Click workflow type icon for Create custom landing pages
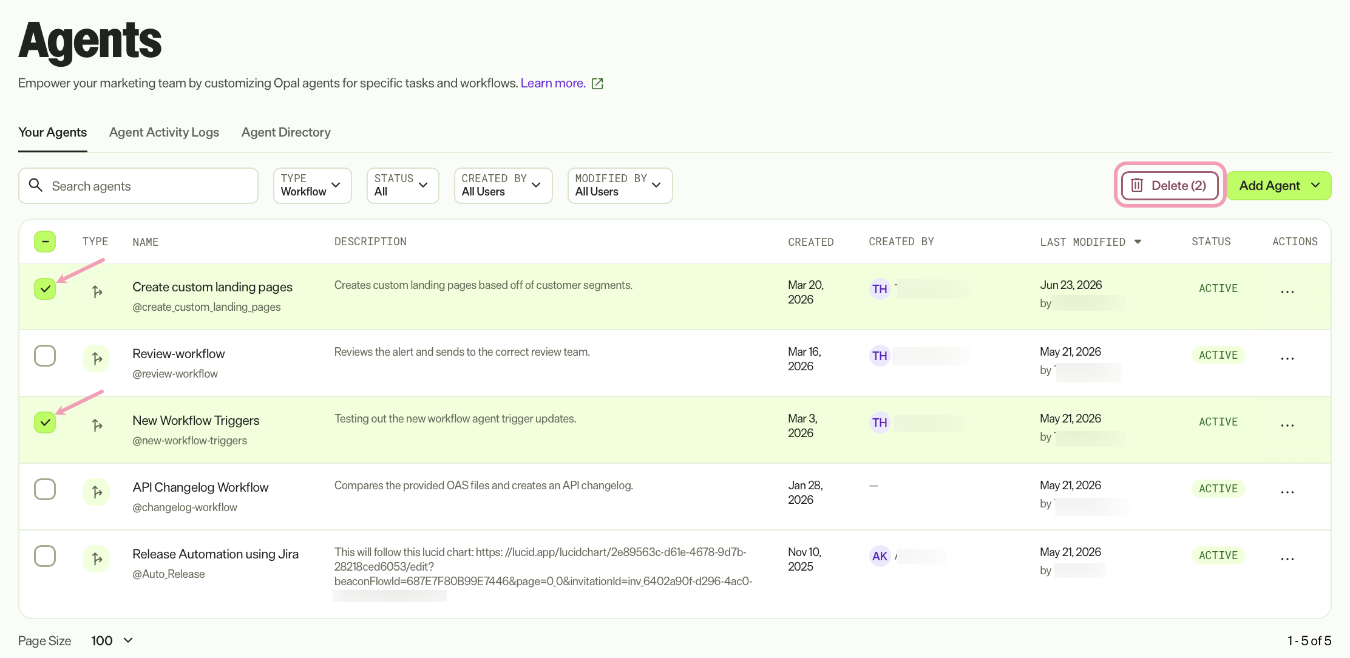This screenshot has height=658, width=1350. pos(97,292)
